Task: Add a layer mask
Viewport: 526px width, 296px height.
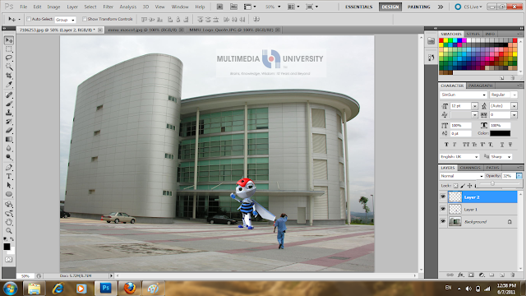Action: [x=471, y=275]
